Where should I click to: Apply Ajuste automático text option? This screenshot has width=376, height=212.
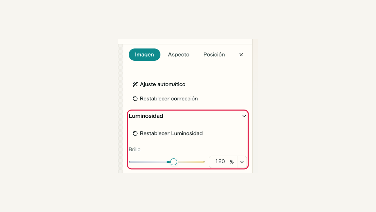162,84
